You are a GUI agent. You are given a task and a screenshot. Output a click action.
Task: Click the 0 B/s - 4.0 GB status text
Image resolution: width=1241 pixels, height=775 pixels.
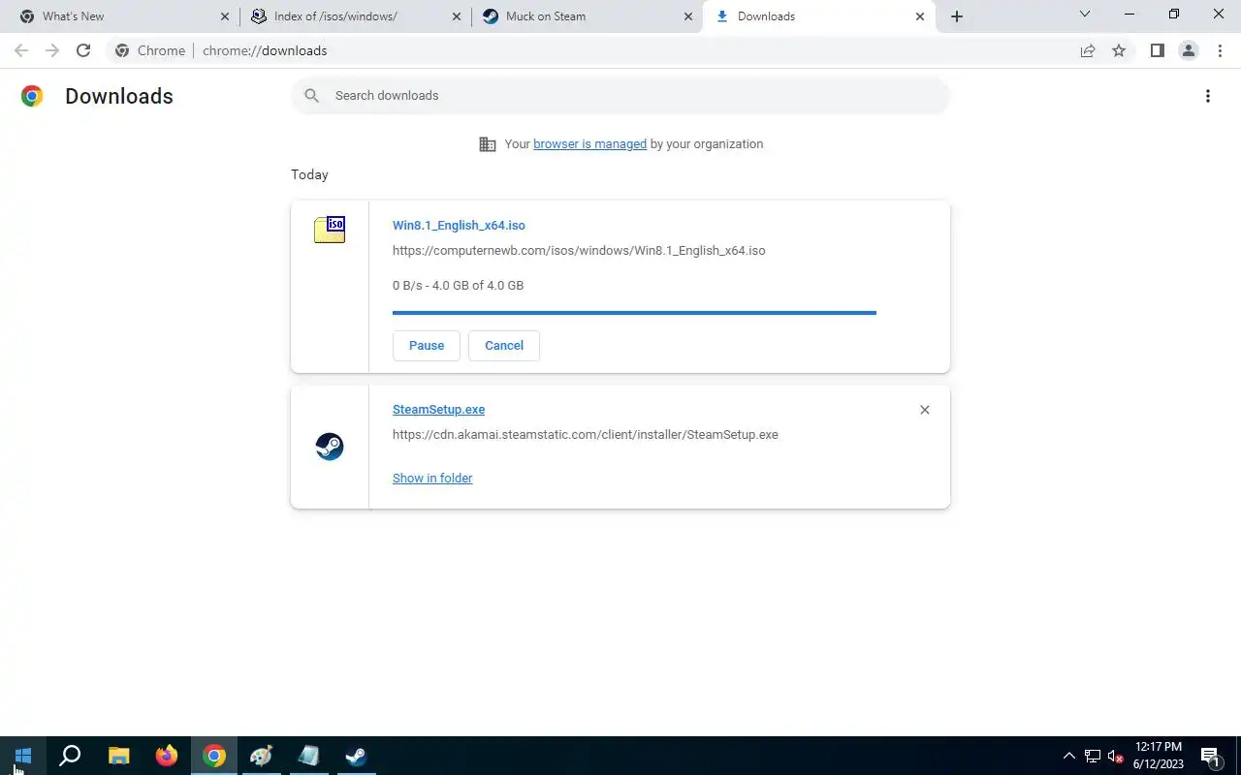[458, 286]
